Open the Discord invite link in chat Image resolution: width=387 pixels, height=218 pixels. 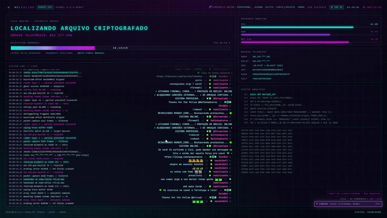(179, 77)
